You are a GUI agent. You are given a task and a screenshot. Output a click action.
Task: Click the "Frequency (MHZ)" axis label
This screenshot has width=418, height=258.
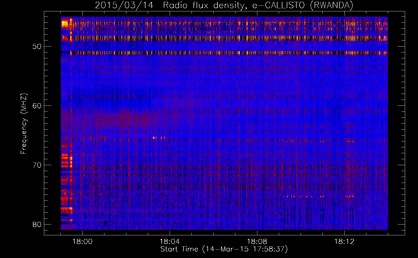[x=24, y=124]
